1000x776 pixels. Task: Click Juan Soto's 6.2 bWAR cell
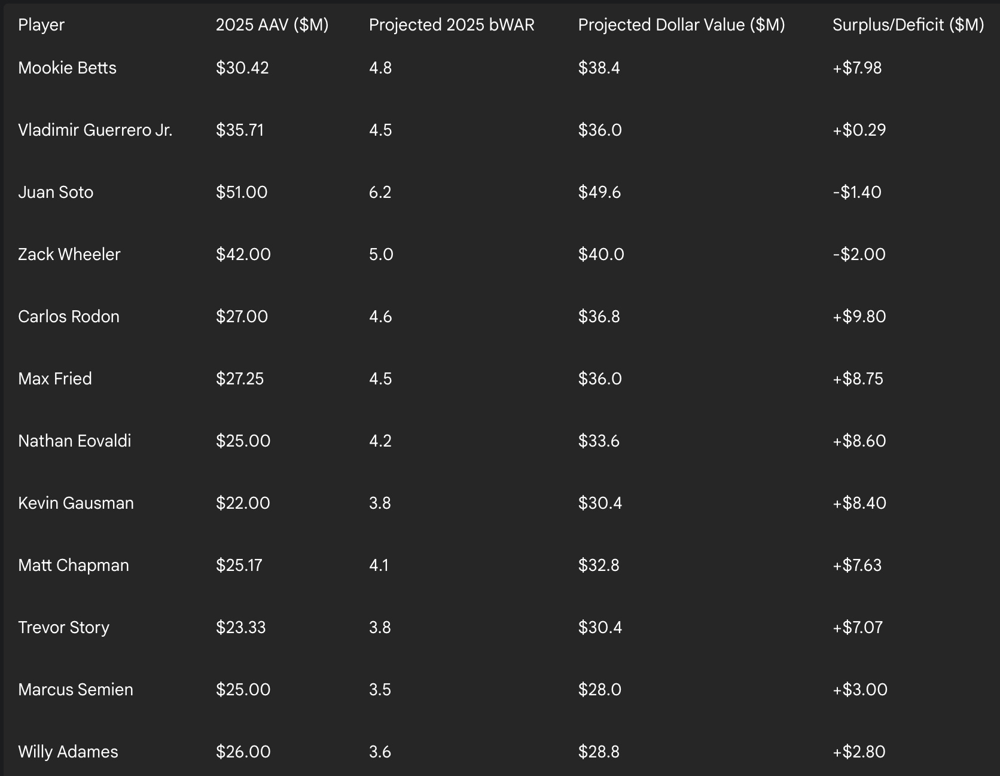point(380,193)
